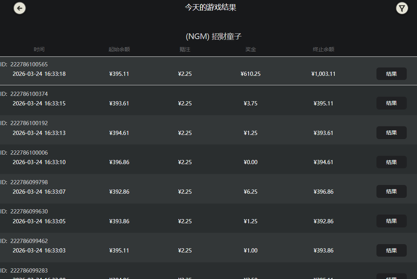The width and height of the screenshot is (417, 279).
Task: Open 结果 for game ID 222786100565
Action: click(391, 74)
